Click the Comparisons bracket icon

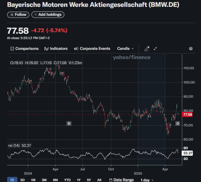[x=12, y=49]
